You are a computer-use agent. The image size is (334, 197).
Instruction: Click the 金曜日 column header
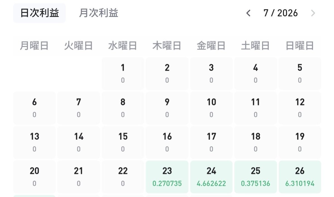(211, 46)
